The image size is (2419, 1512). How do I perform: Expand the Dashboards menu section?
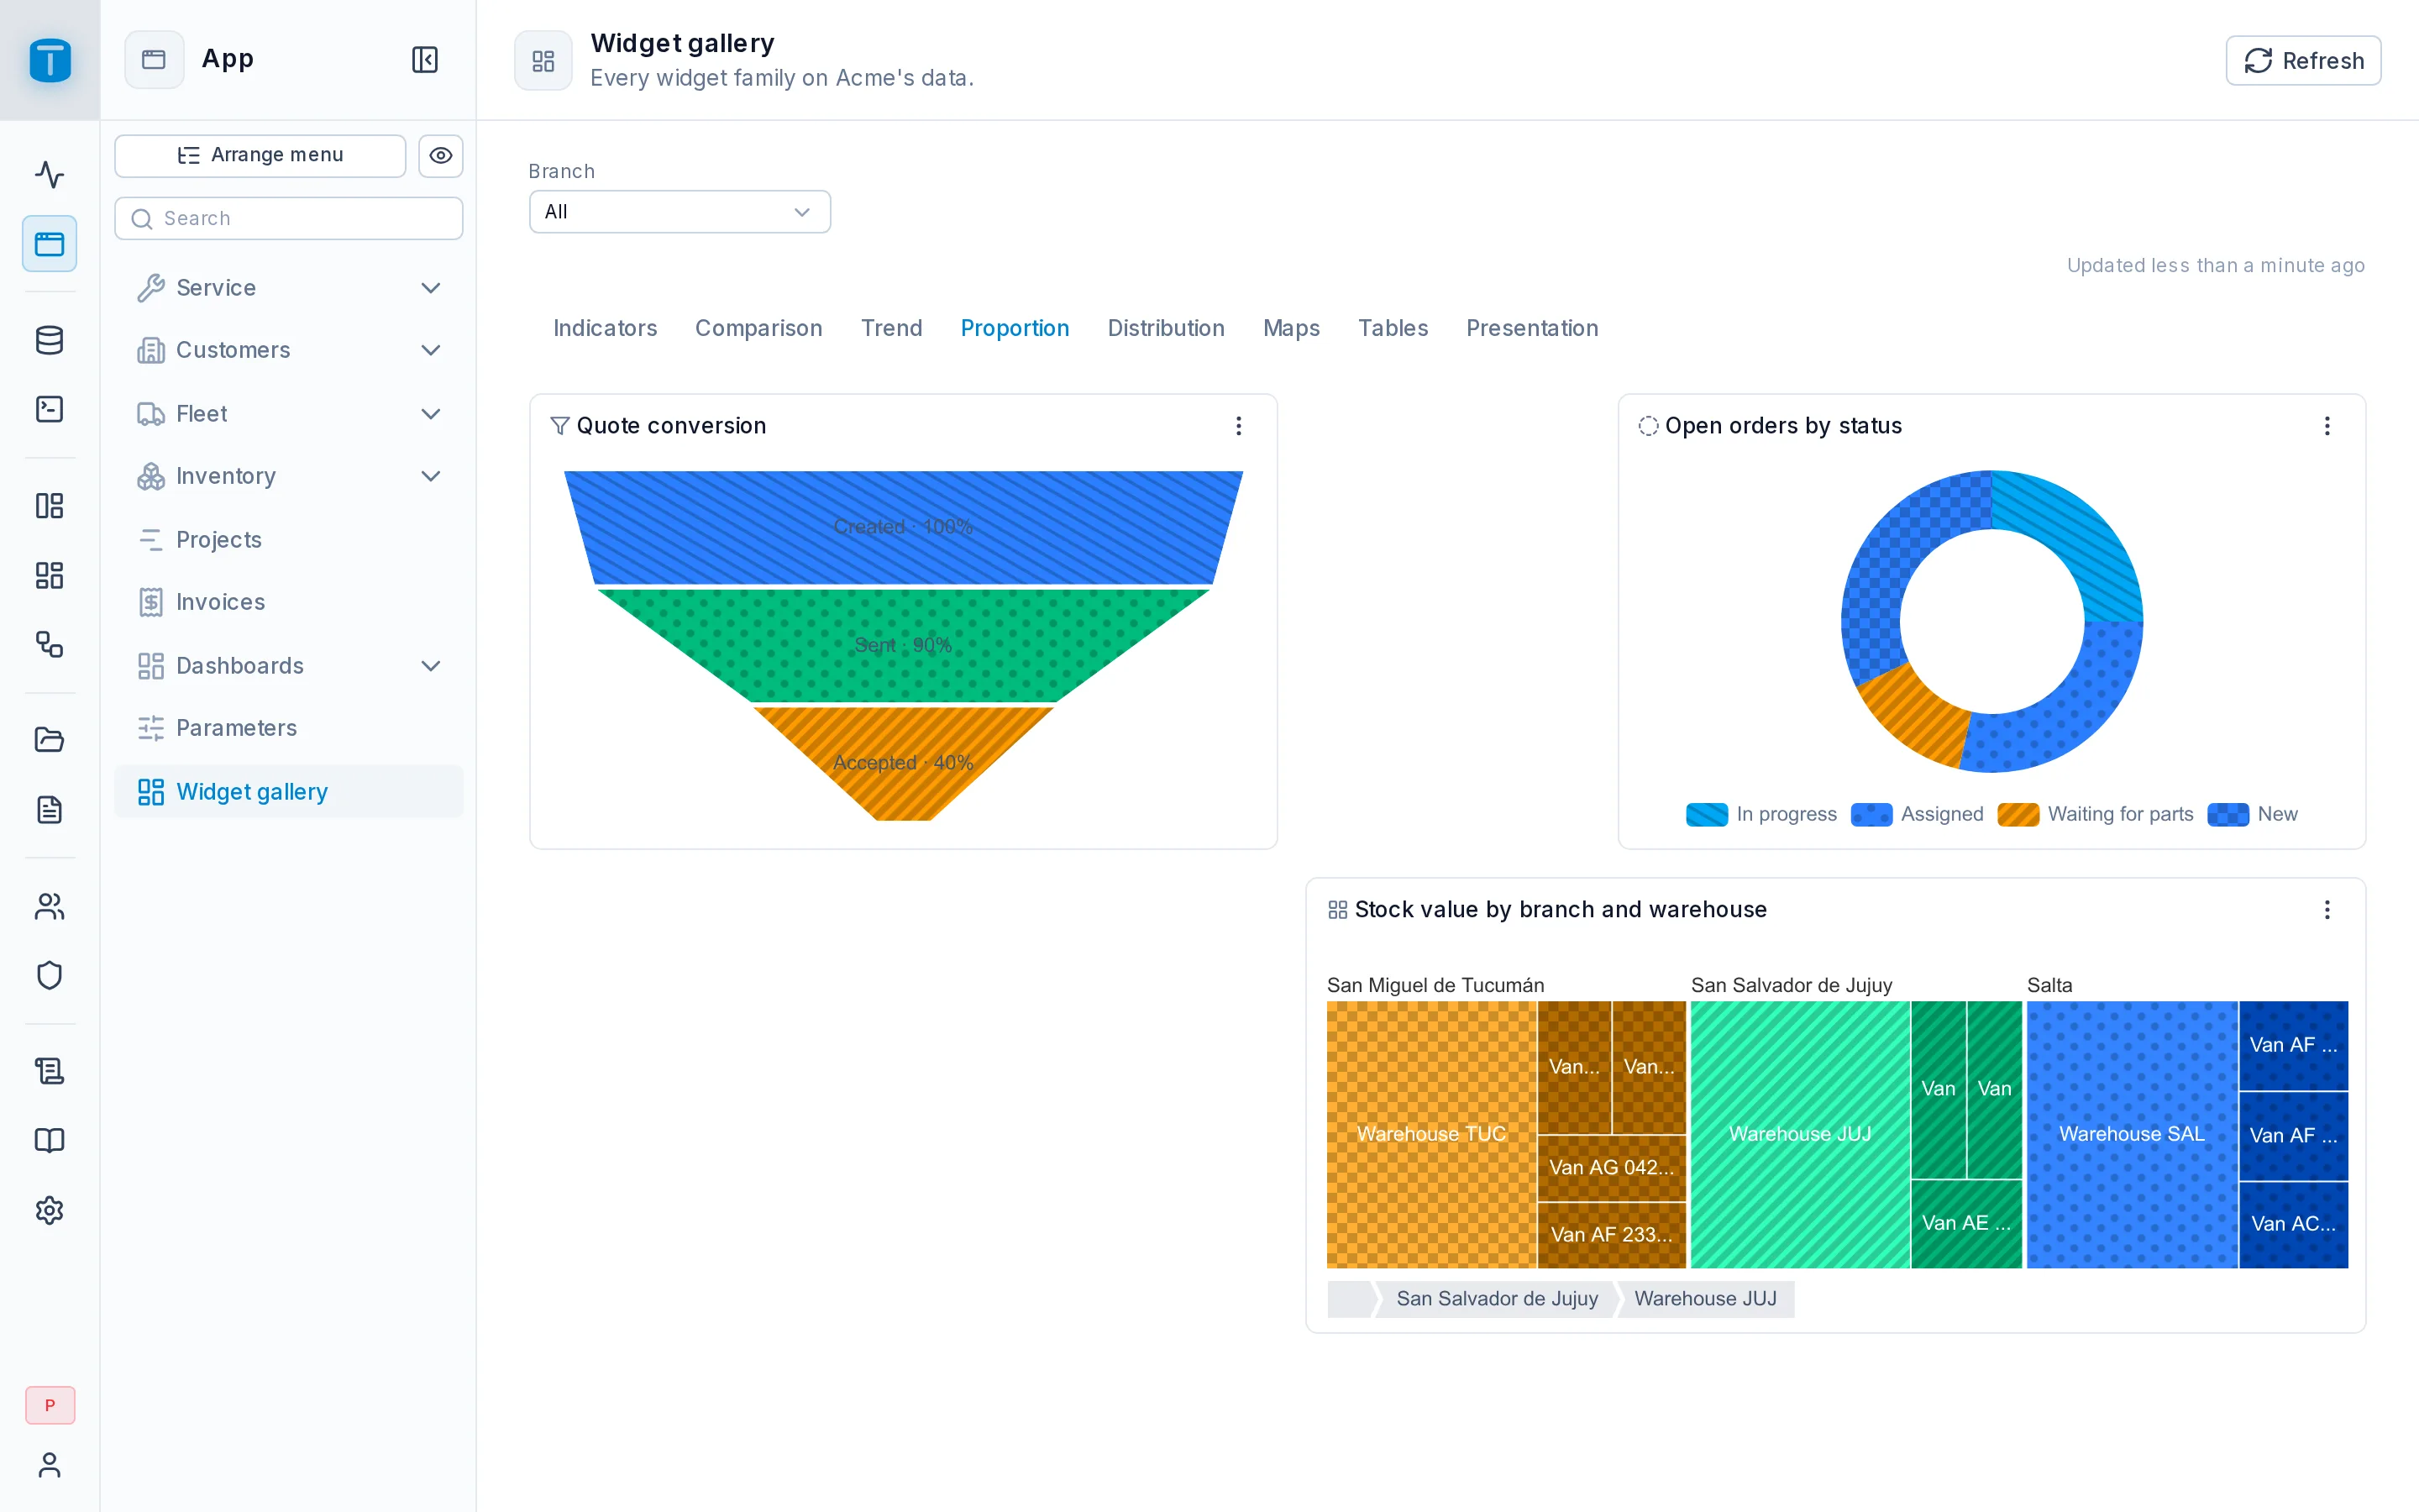[x=289, y=666]
